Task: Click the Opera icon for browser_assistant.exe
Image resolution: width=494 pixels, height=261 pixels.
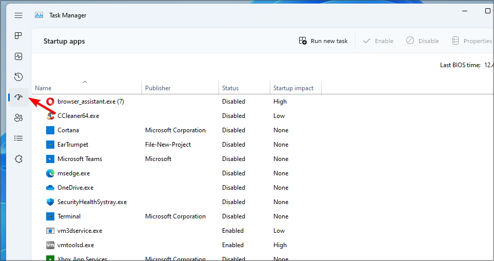Action: pyautogui.click(x=50, y=102)
